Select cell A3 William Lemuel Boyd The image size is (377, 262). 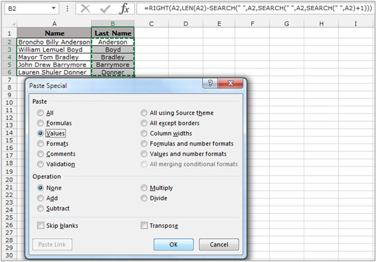tap(54, 50)
